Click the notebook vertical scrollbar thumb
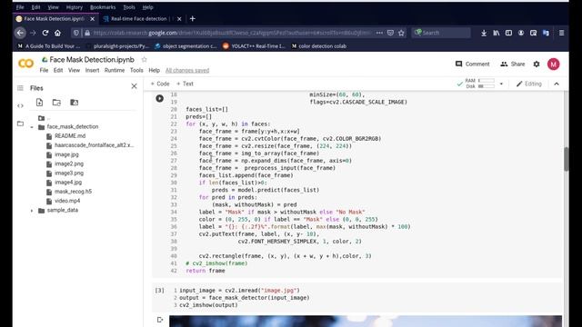 (566, 159)
